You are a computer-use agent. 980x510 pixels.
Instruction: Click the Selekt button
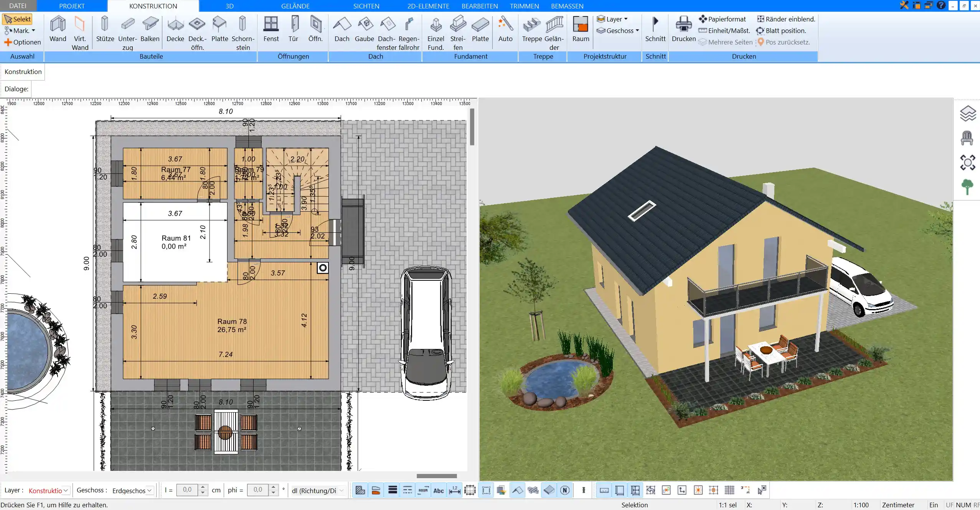pos(17,19)
